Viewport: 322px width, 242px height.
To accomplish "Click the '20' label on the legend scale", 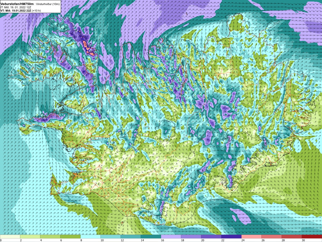I will point(203,240).
